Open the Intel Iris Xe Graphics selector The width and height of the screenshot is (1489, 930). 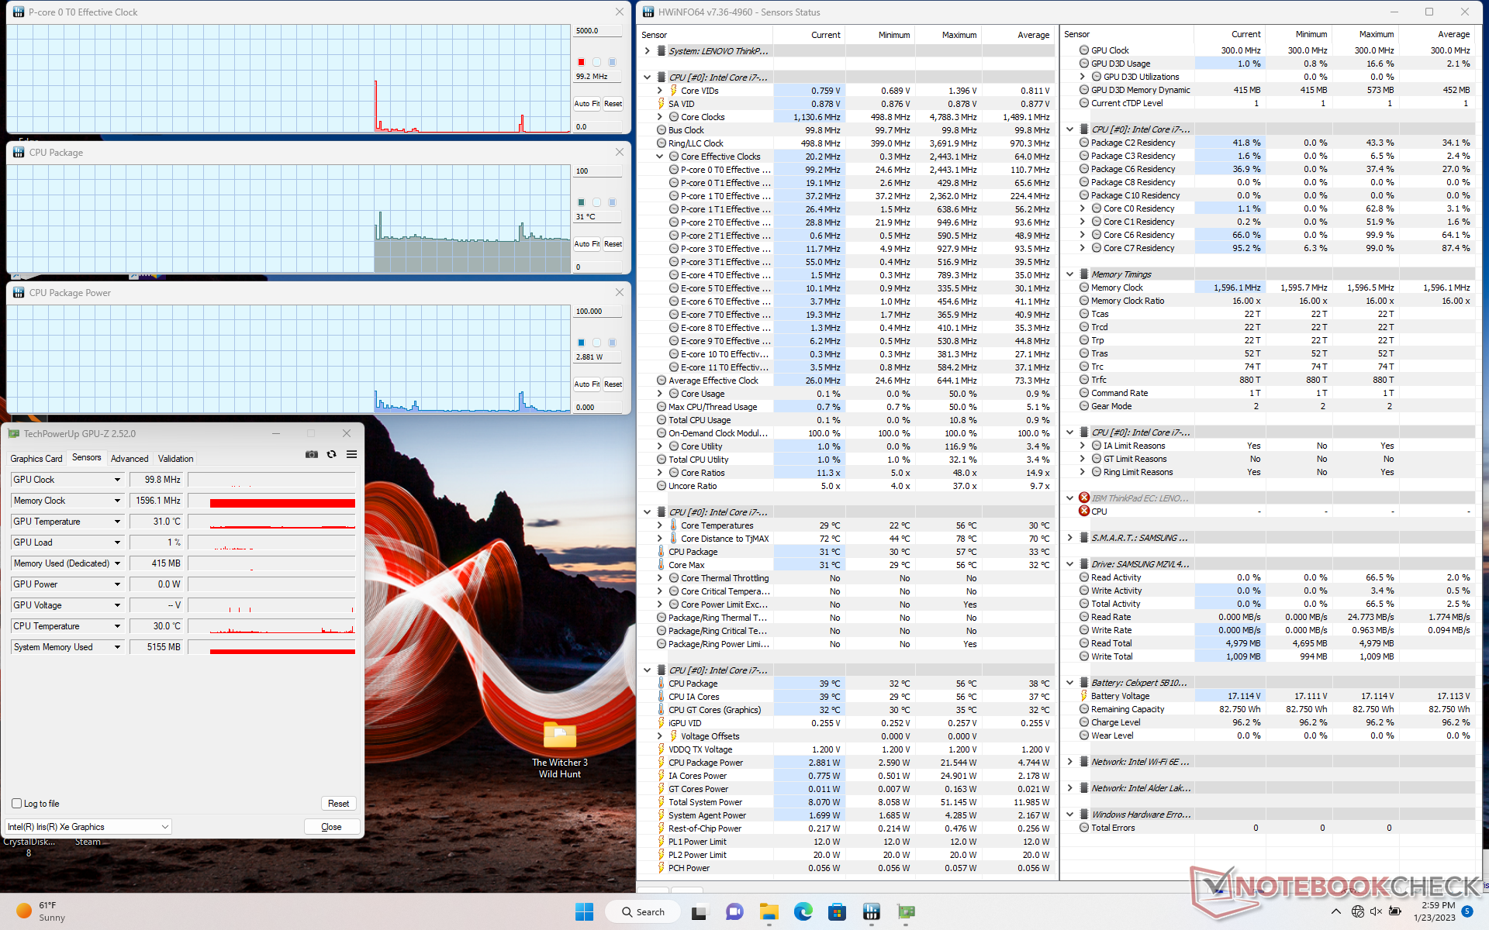tap(88, 827)
